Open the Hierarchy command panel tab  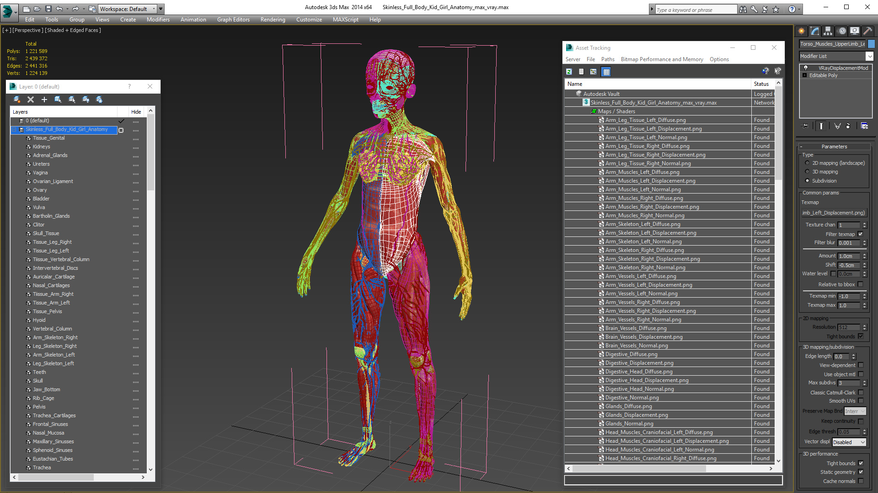(828, 31)
